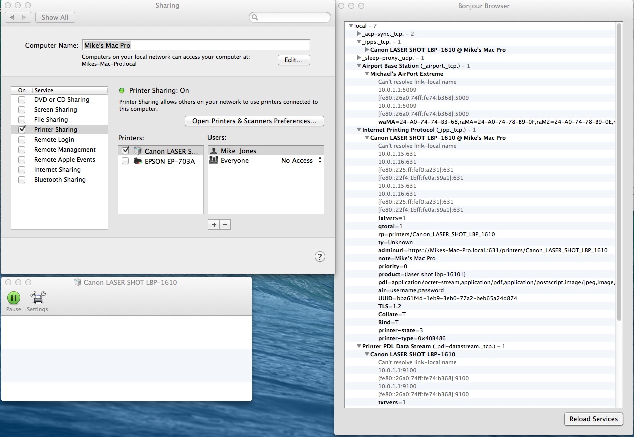Enable DVD or CD Sharing checkbox
The image size is (634, 437).
click(x=22, y=100)
